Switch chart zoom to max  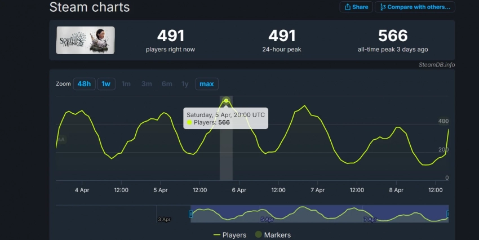(x=206, y=84)
